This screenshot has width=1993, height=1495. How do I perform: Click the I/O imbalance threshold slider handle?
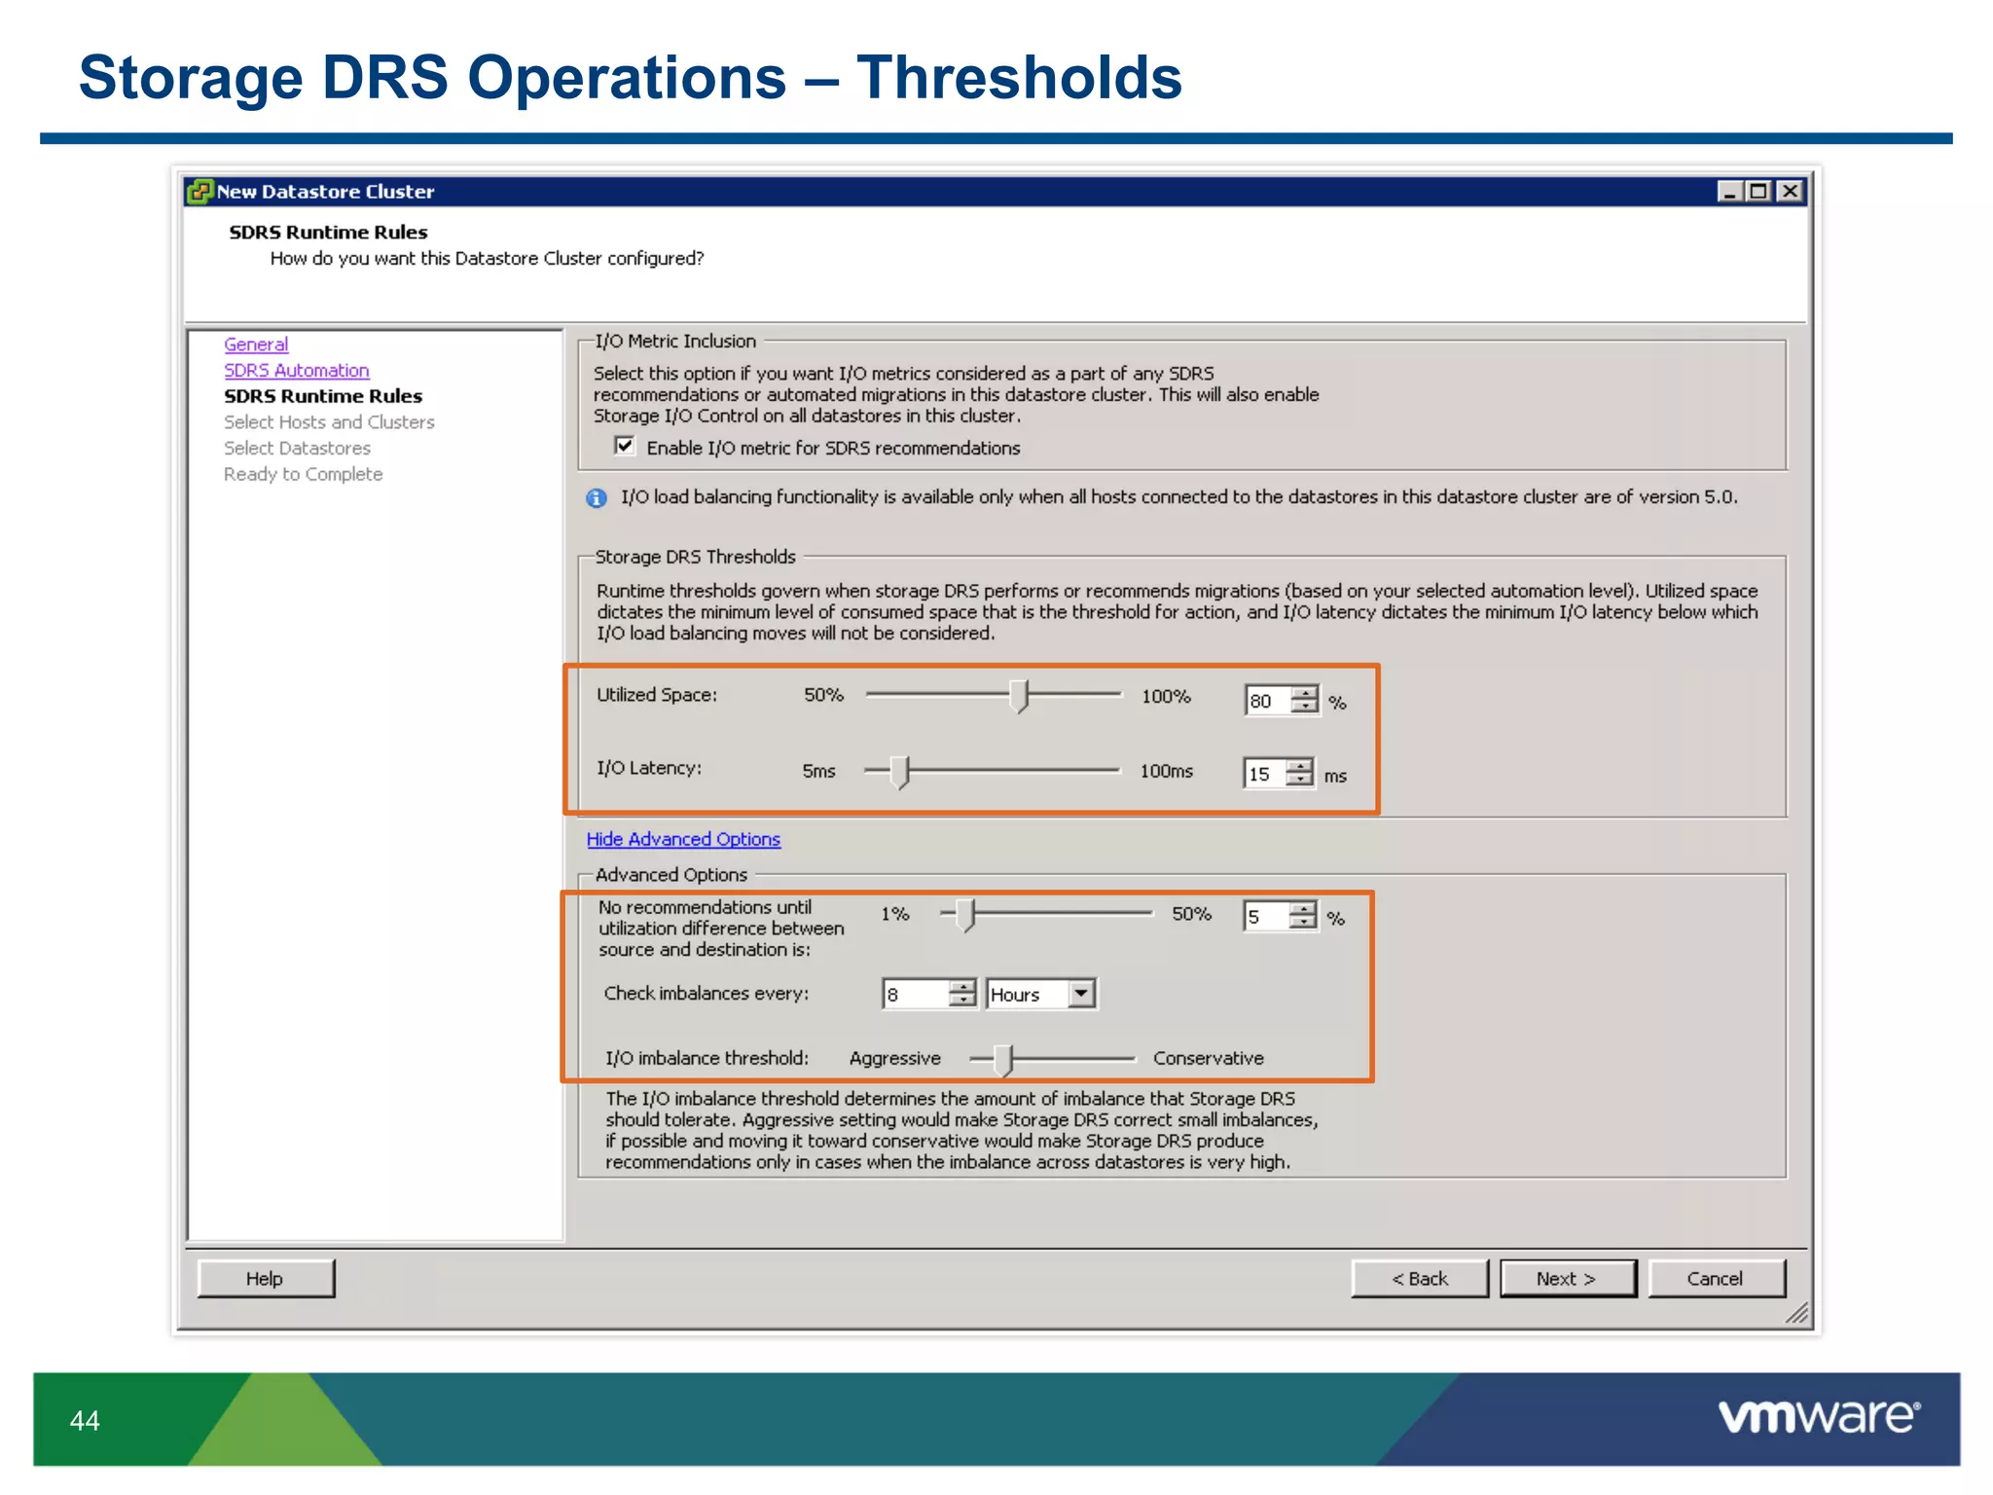tap(1003, 1060)
